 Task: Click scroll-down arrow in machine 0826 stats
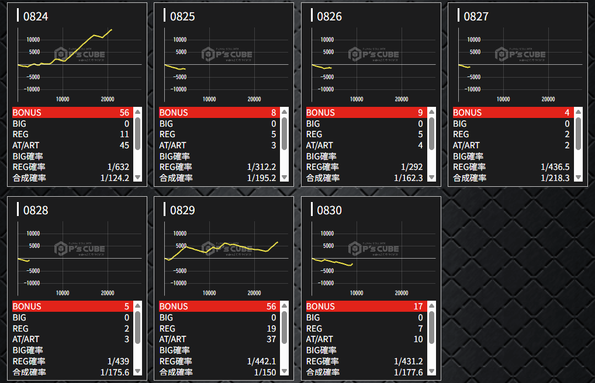pos(431,177)
